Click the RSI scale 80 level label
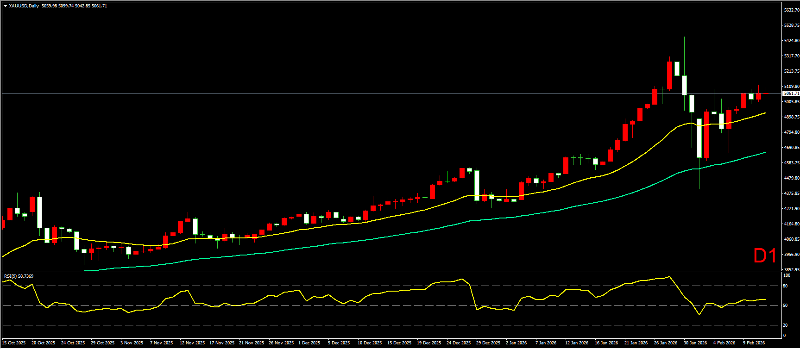The image size is (800, 349). (785, 286)
